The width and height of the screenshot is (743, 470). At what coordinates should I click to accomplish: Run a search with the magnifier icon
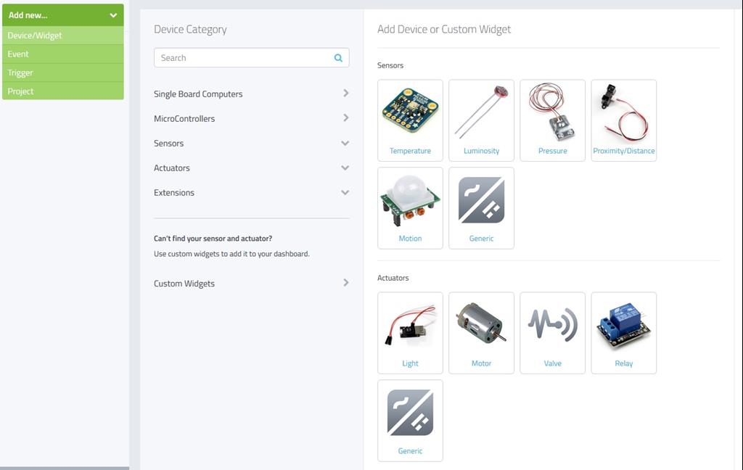point(337,57)
